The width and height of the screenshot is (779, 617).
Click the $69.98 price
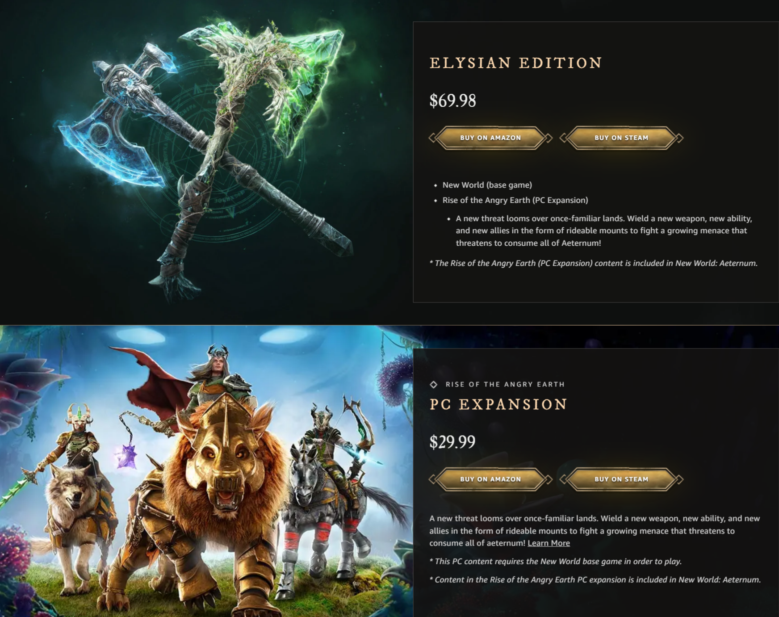(452, 101)
